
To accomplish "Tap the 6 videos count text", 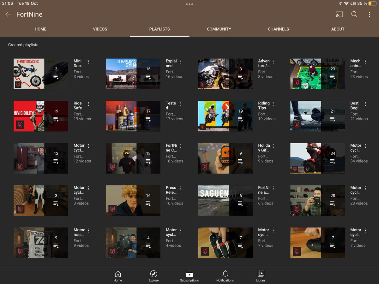I will click(266, 203).
